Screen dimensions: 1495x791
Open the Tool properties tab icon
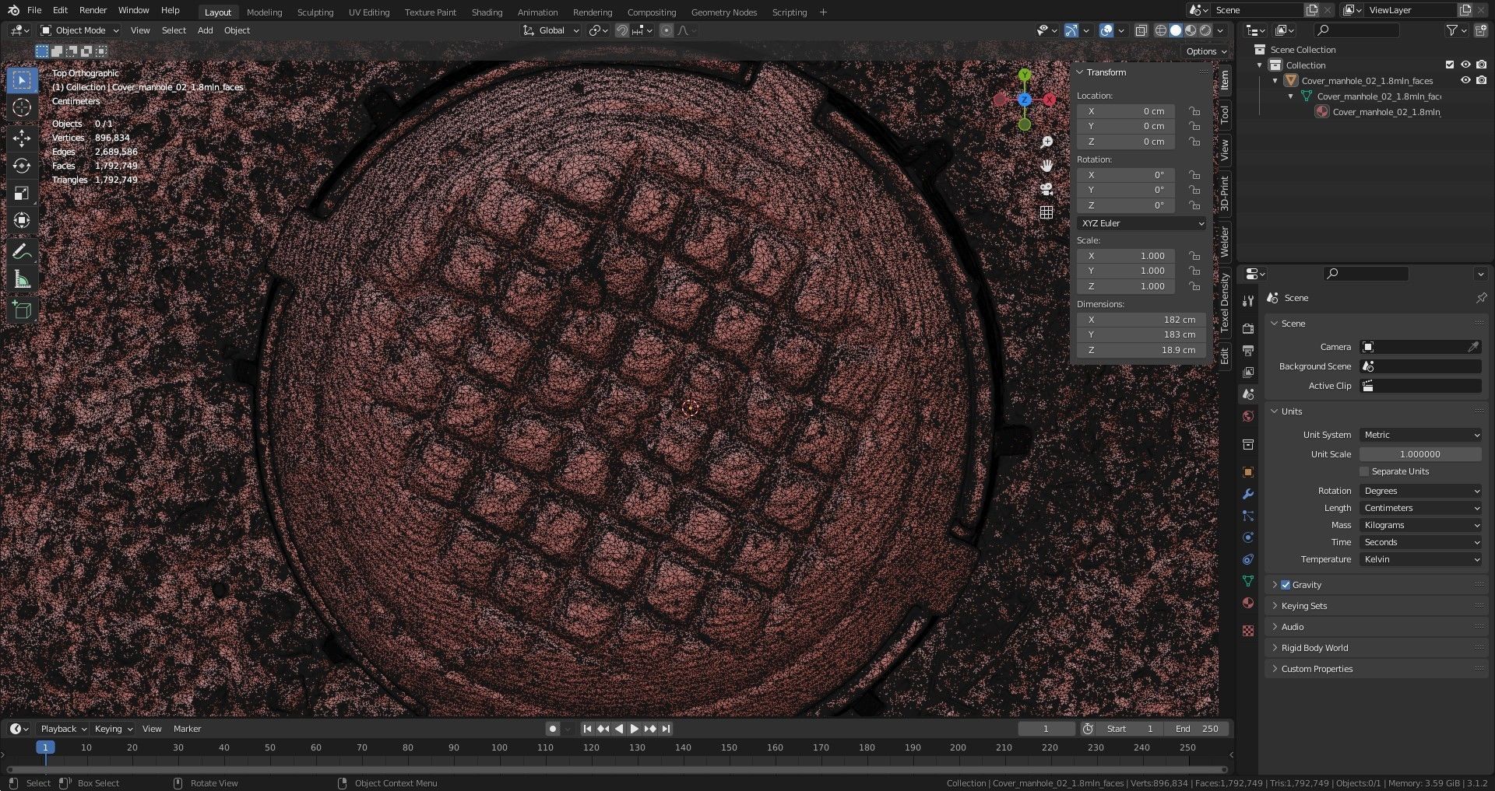(1248, 301)
